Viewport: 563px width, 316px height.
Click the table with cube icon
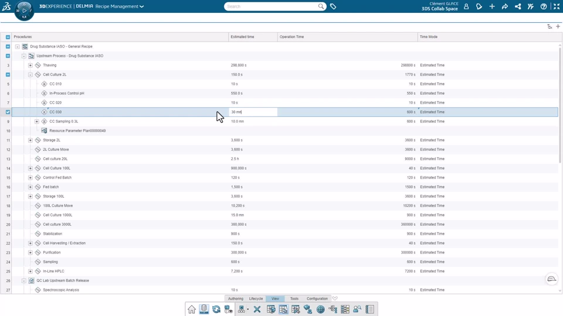pyautogui.click(x=271, y=309)
